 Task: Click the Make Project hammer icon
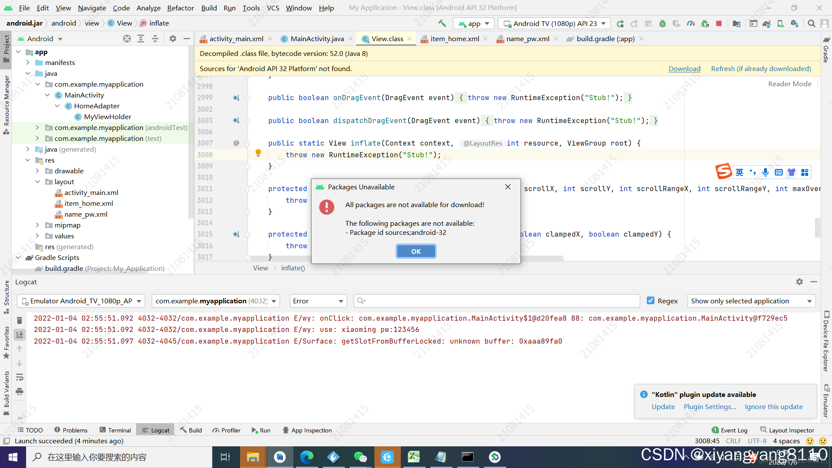(442, 23)
